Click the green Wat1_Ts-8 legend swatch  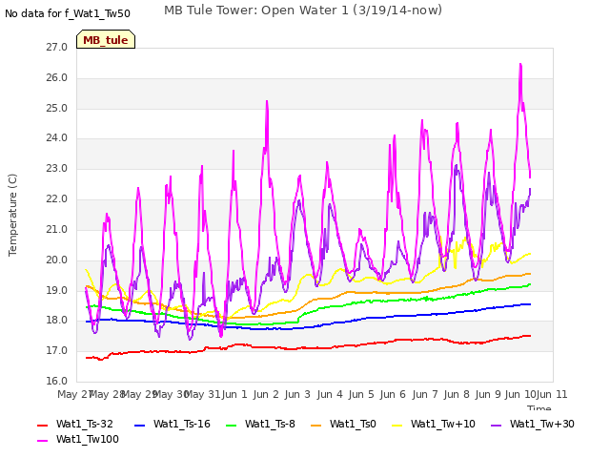(231, 425)
